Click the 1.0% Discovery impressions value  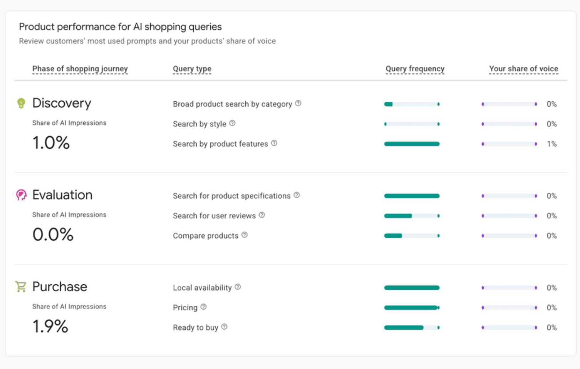point(51,143)
